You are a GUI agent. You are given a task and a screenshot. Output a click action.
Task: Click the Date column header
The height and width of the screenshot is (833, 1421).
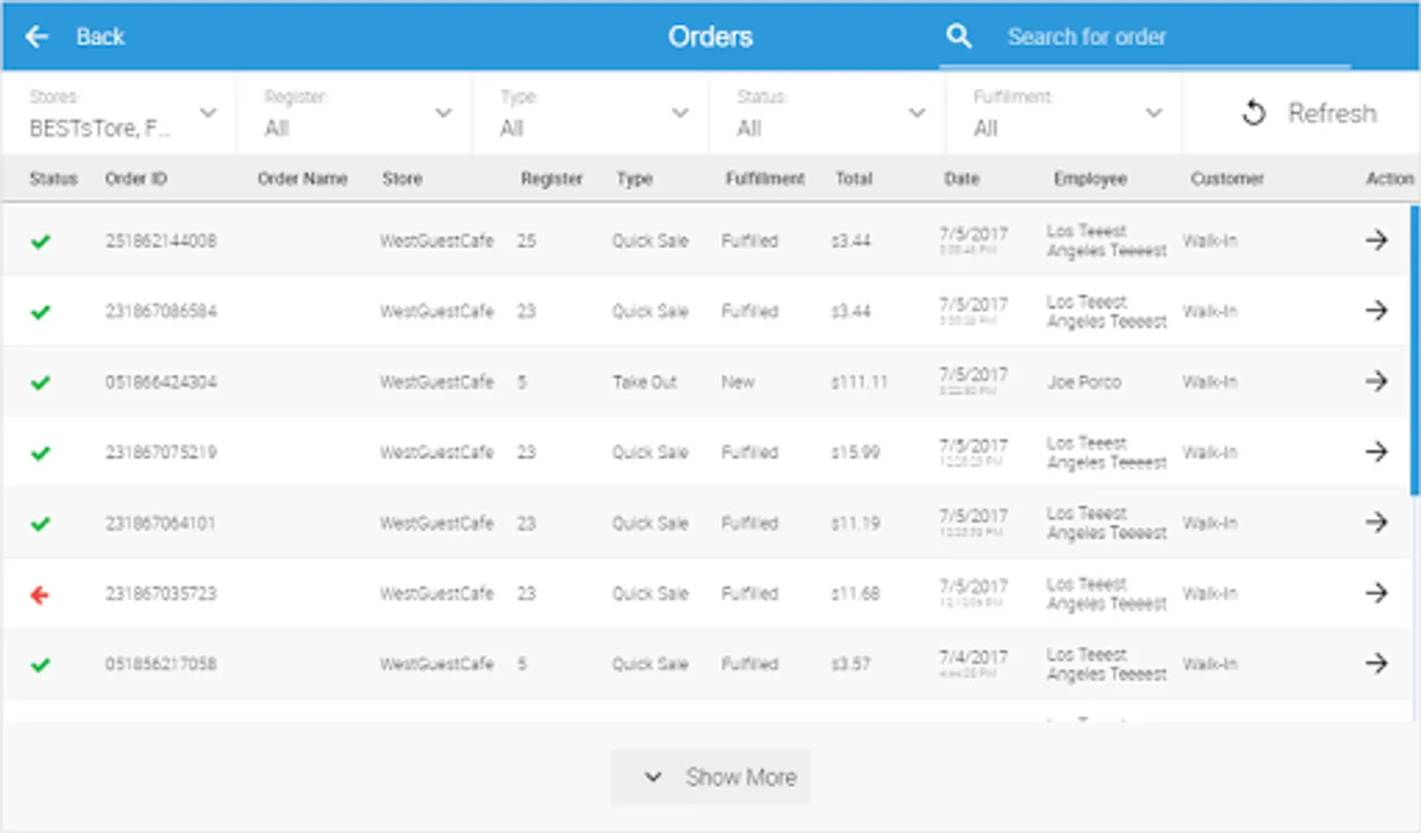[x=962, y=179]
